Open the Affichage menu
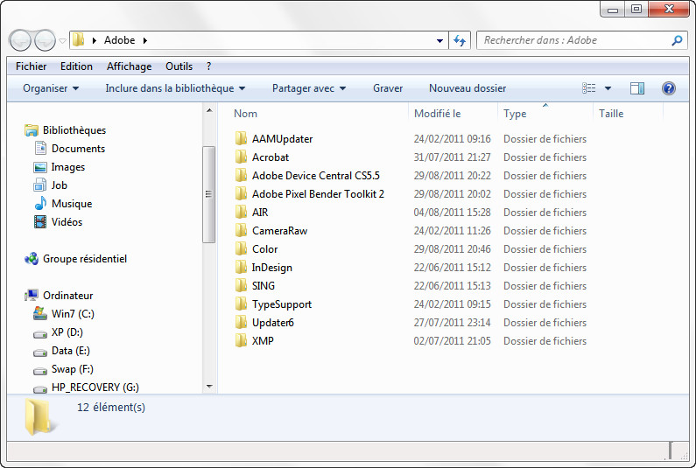This screenshot has width=696, height=468. (x=130, y=66)
